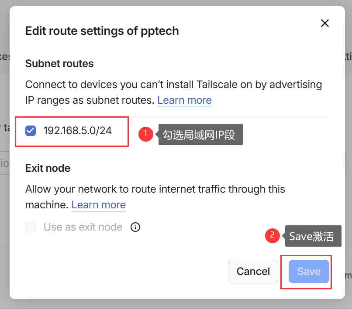The height and width of the screenshot is (309, 352).
Task: Click the red step 1 badge
Action: pos(145,134)
